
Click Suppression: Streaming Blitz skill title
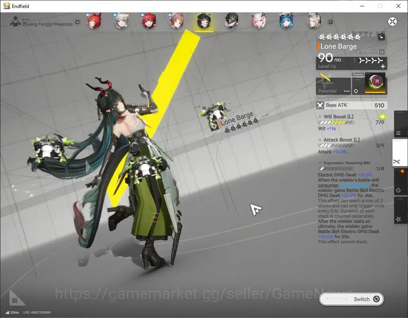tap(347, 163)
